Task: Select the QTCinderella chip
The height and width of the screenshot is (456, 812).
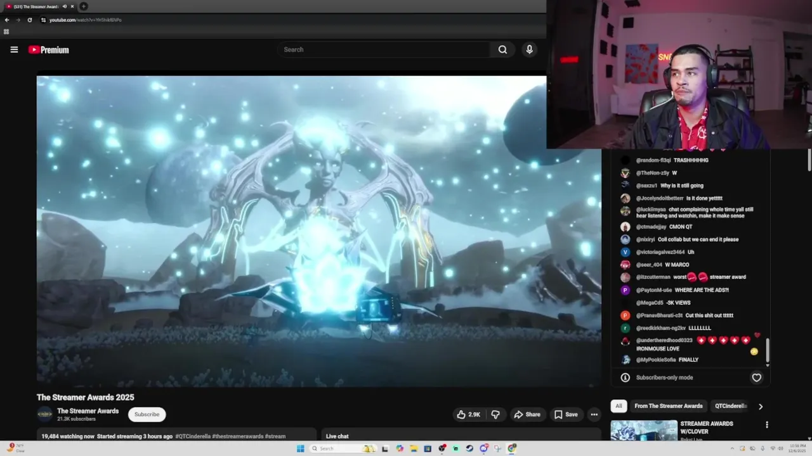Action: click(x=731, y=406)
